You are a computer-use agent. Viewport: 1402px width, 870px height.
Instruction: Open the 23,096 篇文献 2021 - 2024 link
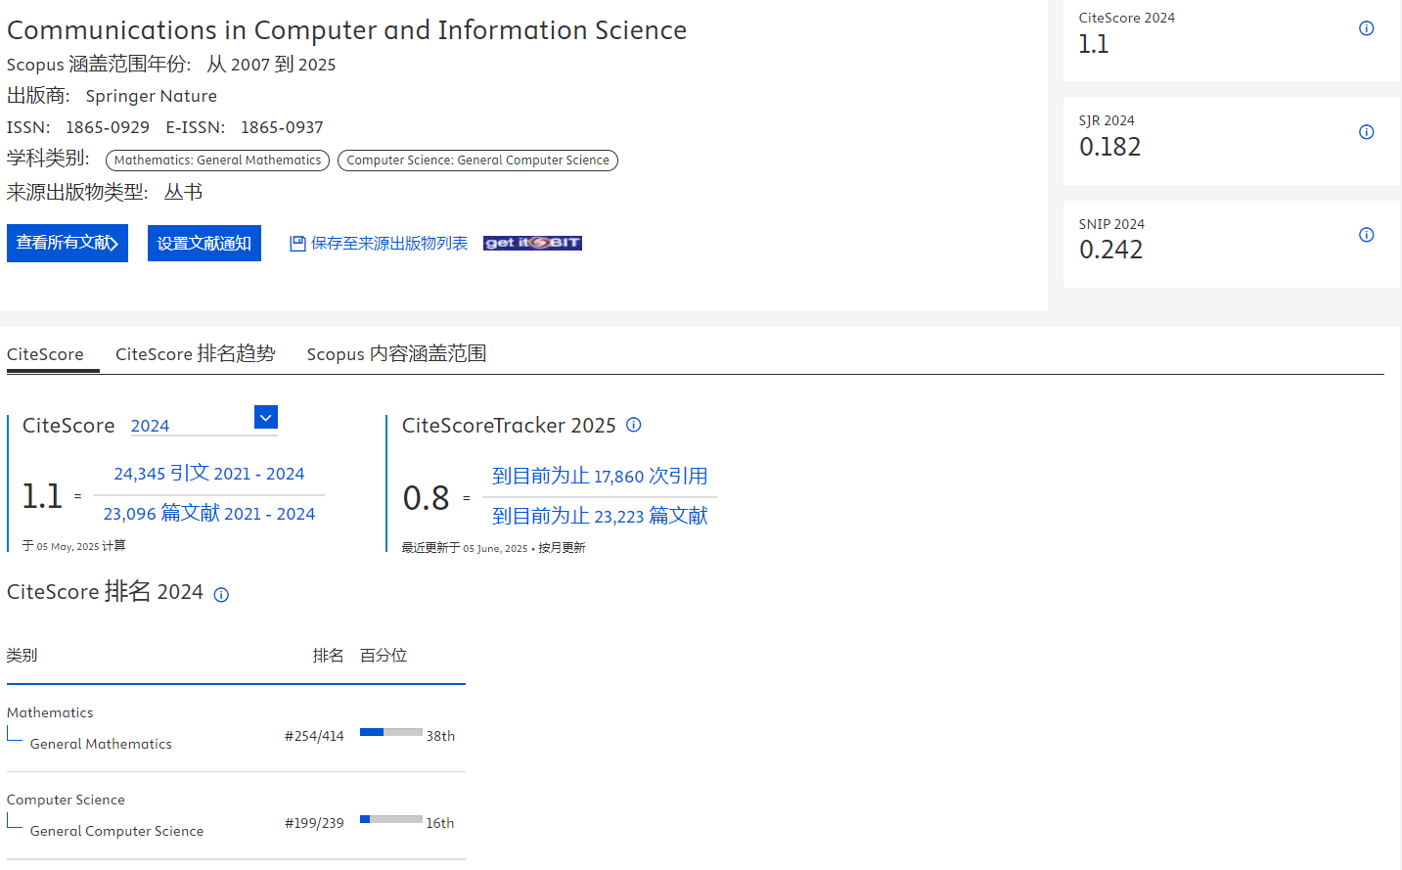click(209, 514)
